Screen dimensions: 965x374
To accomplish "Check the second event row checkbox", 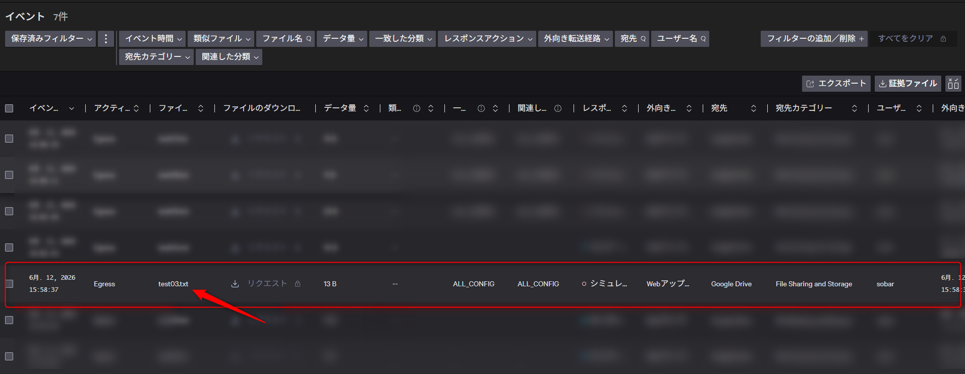I will [x=9, y=175].
